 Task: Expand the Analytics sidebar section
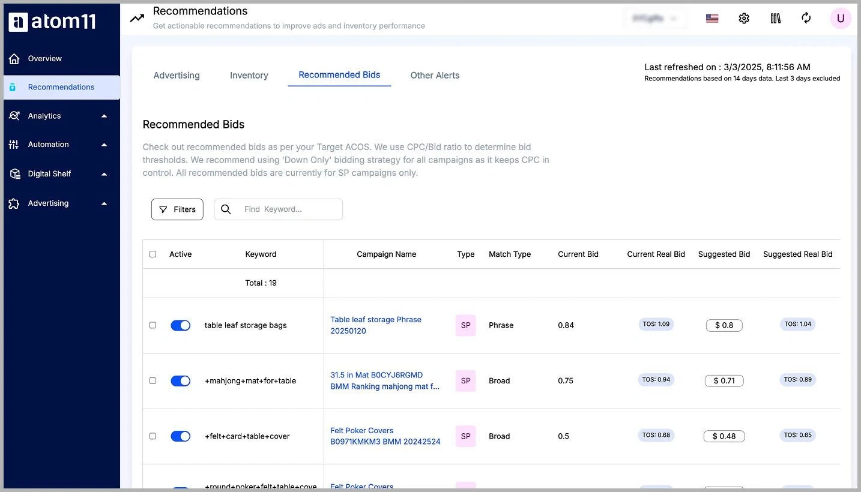click(x=104, y=116)
